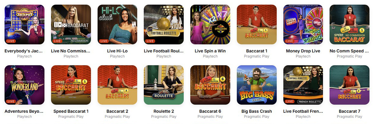374x124 pixels.
Task: Select the Adventures Beyond Wonderland thumbnail
Action: pyautogui.click(x=24, y=85)
